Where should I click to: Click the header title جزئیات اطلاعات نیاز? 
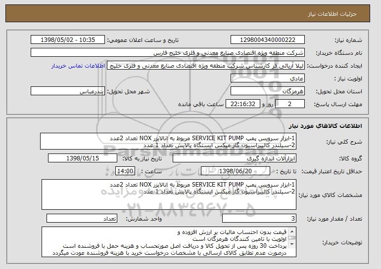click(x=332, y=14)
